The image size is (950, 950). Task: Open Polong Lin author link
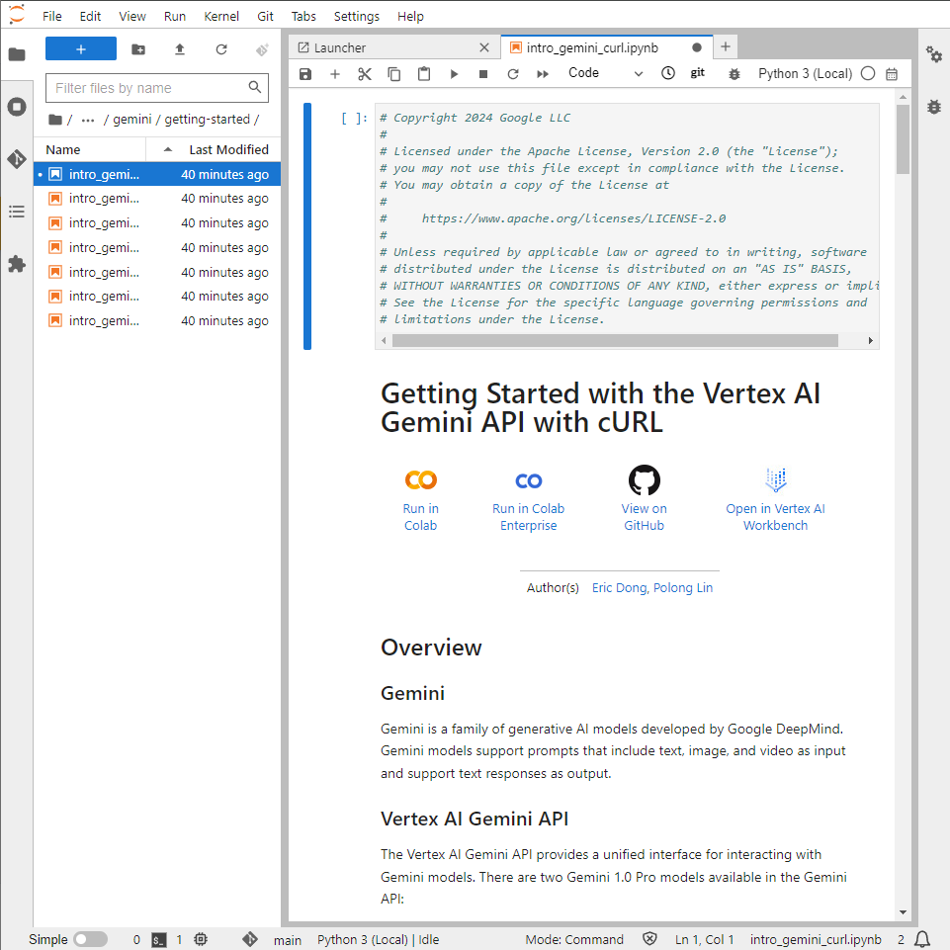pyautogui.click(x=683, y=587)
